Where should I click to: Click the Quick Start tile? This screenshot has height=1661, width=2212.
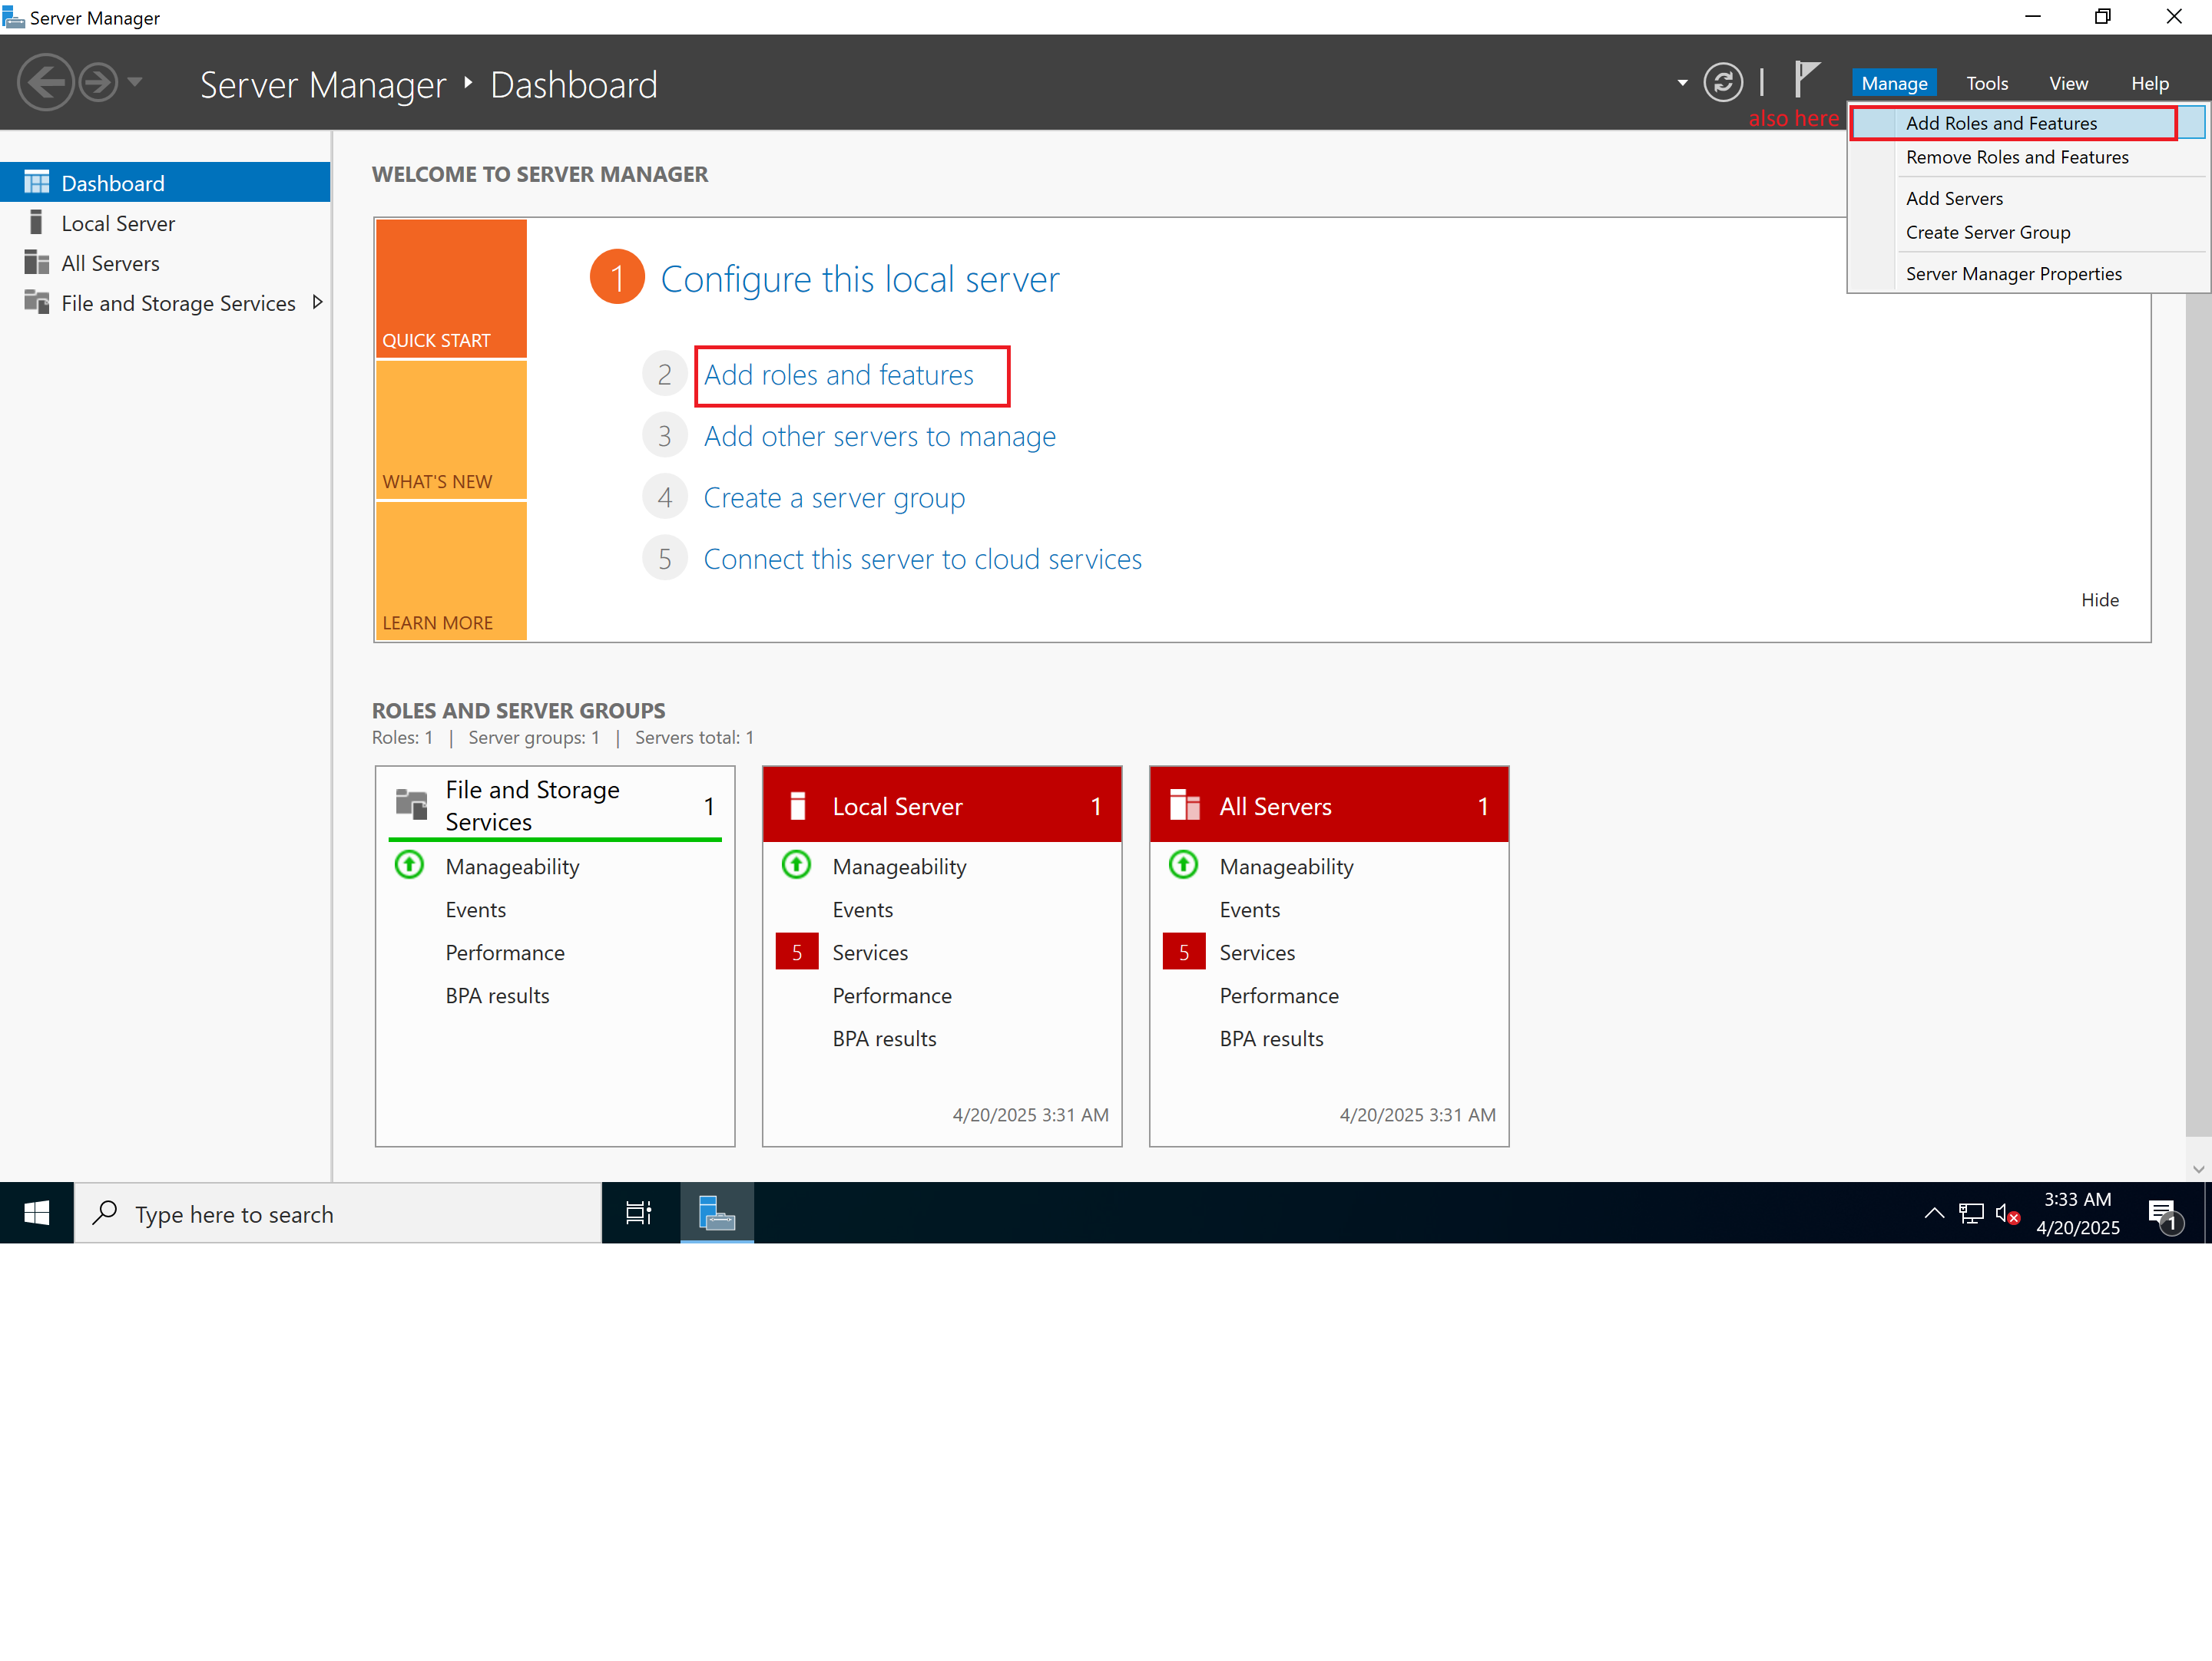451,288
